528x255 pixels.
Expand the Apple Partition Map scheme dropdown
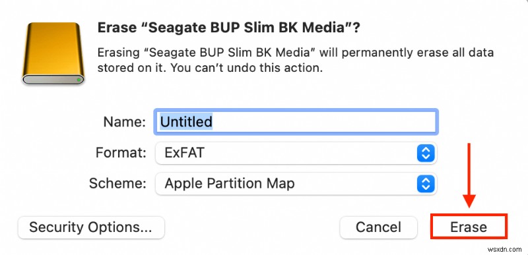pyautogui.click(x=296, y=184)
